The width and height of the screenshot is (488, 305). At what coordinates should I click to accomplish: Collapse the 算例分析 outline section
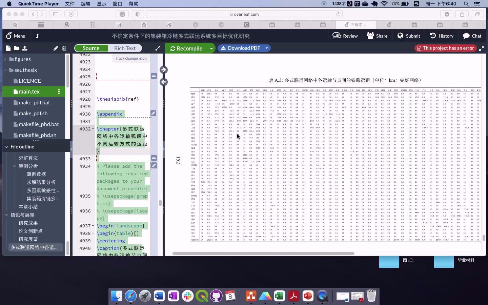pos(15,166)
